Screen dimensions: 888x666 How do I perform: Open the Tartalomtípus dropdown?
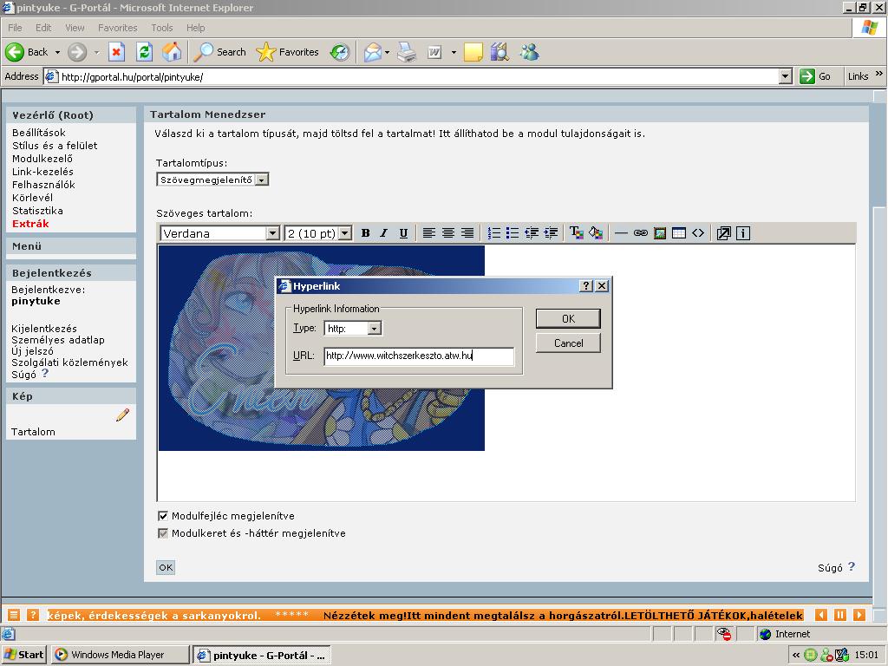262,180
